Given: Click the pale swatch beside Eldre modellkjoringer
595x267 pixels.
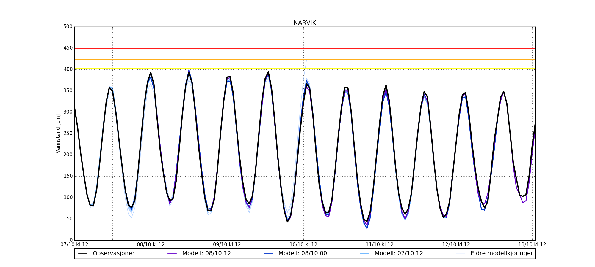Looking at the screenshot, I should pyautogui.click(x=461, y=253).
